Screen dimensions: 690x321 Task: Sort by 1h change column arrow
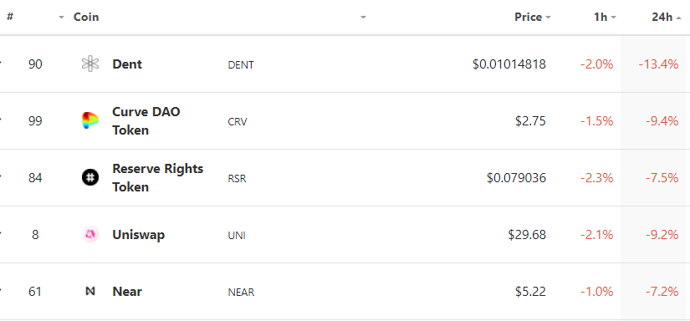point(613,18)
